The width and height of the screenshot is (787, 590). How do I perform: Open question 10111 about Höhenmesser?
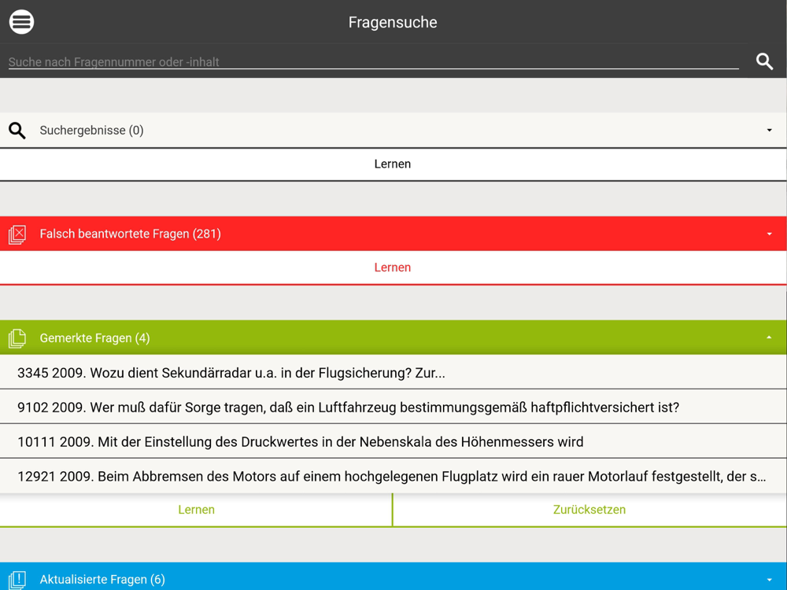pos(393,441)
